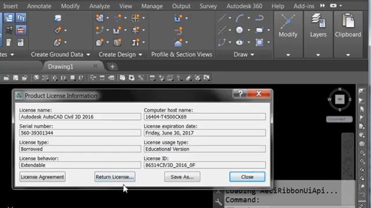Click the Section Views icon
This screenshot has width=371, height=208.
click(178, 43)
